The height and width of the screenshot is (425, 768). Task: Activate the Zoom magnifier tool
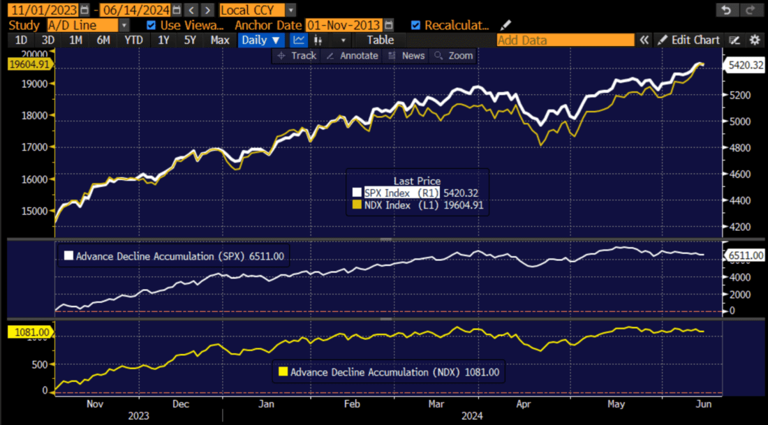coord(454,55)
